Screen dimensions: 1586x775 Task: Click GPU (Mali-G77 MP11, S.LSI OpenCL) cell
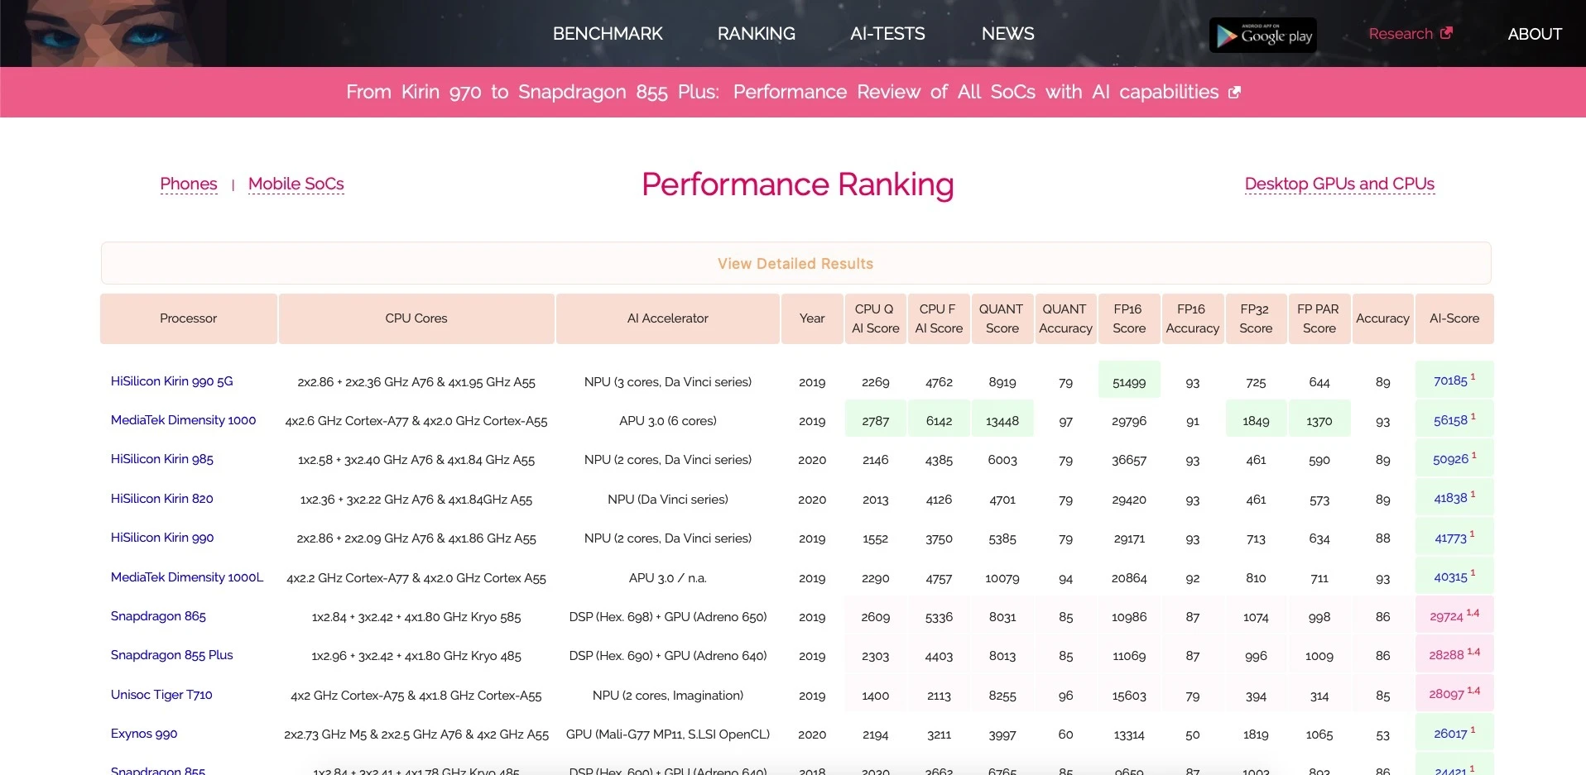click(668, 734)
